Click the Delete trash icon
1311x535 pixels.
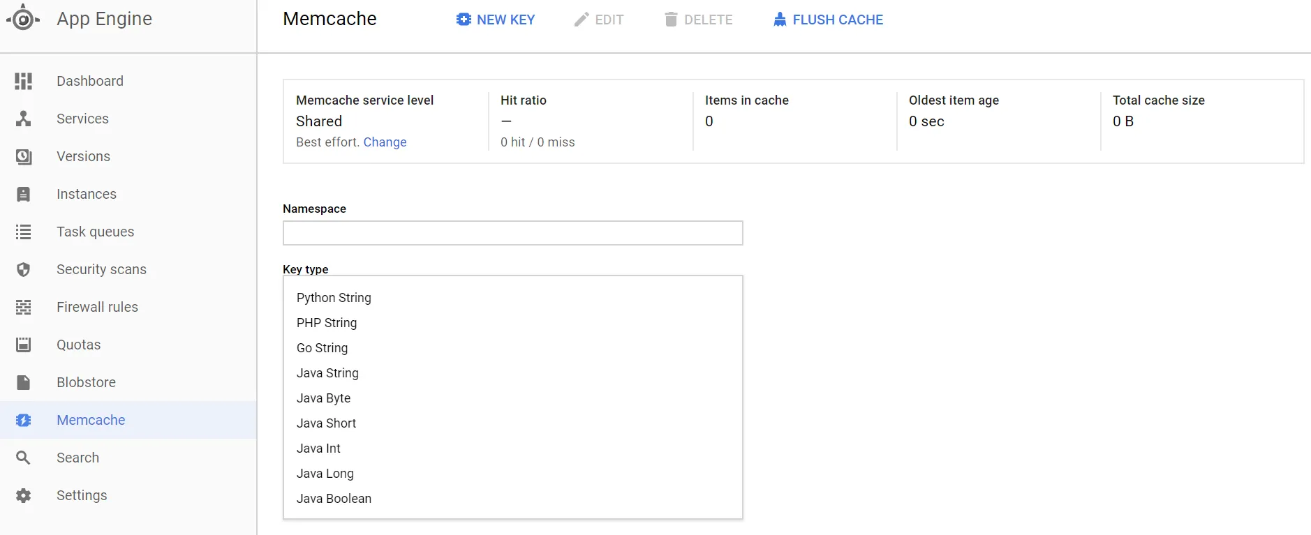tap(671, 20)
